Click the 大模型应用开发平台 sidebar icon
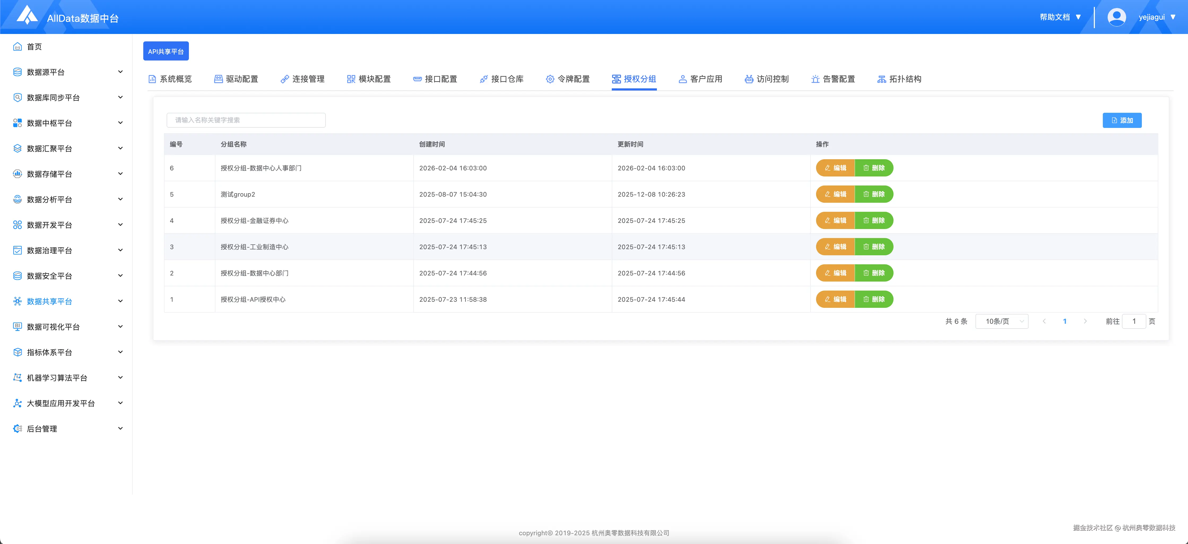1188x544 pixels. pyautogui.click(x=18, y=403)
